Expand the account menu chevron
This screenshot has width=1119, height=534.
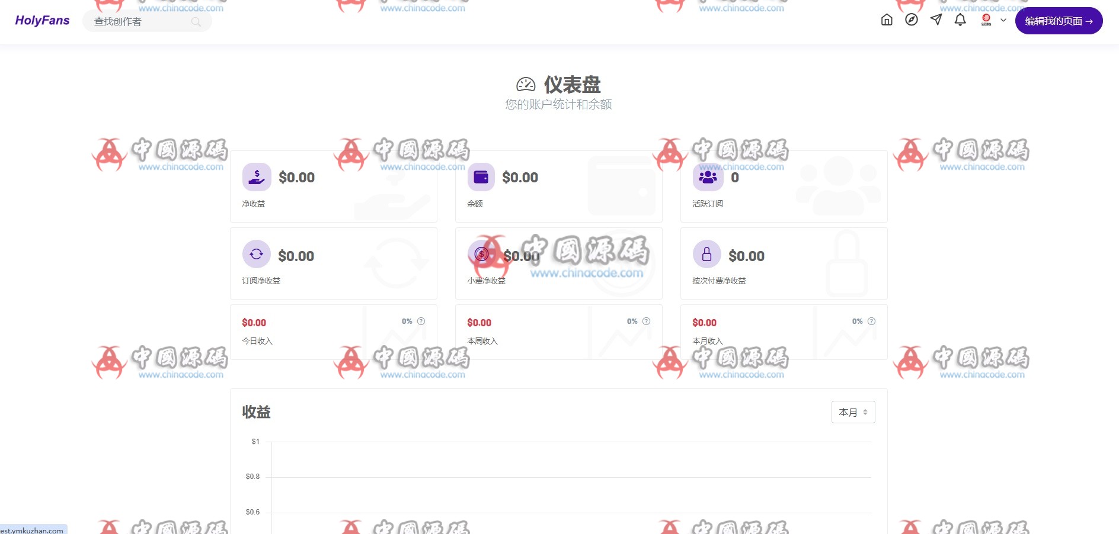point(1003,20)
